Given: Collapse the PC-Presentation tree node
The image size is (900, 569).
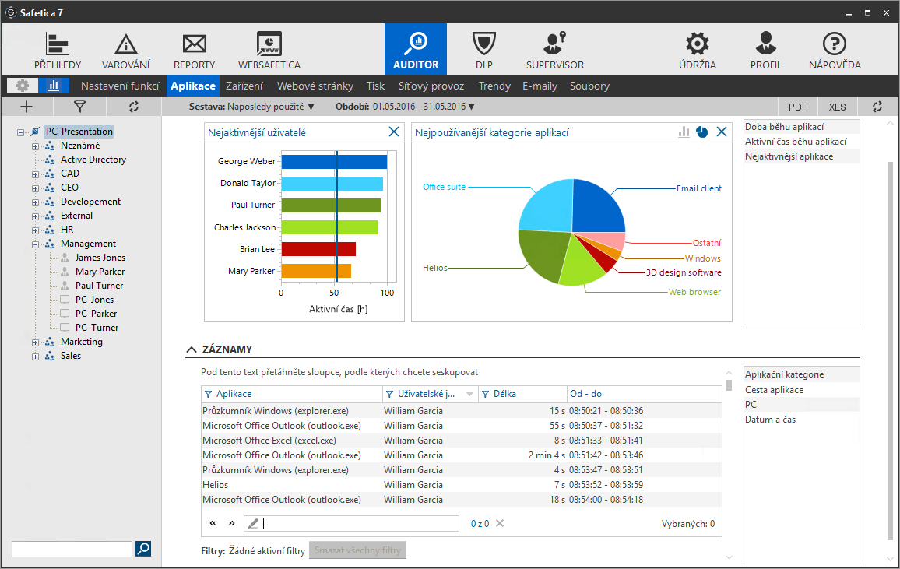Looking at the screenshot, I should (21, 132).
